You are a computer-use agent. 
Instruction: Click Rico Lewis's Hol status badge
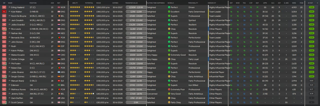[4, 29]
